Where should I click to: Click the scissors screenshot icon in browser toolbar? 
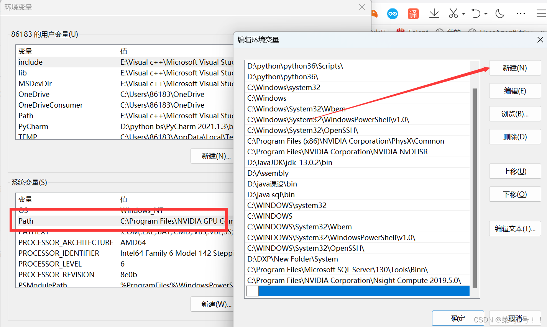[453, 14]
